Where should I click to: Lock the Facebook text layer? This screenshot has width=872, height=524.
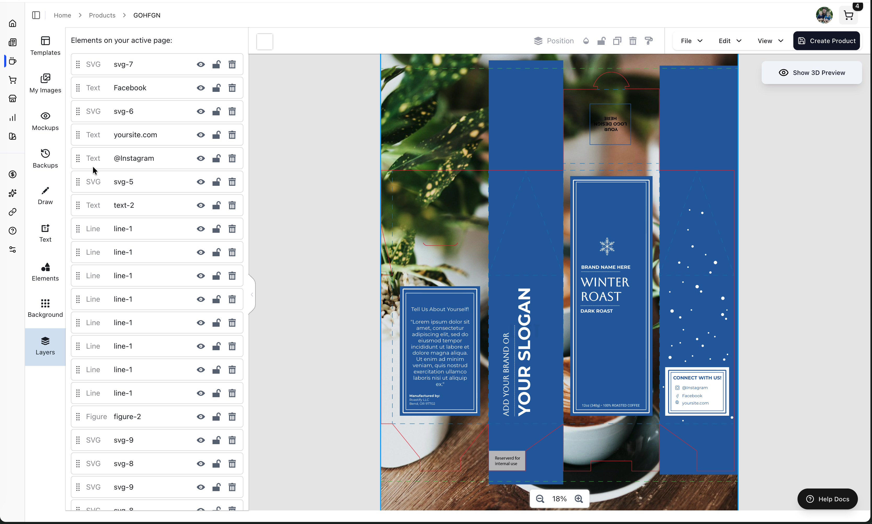pos(216,88)
